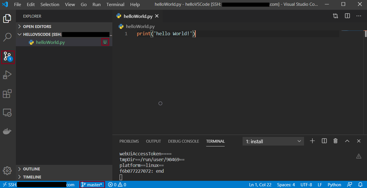The height and width of the screenshot is (188, 367).
Task: Open the Terminal menu
Action: [x=115, y=4]
